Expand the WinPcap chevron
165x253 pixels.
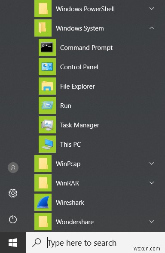click(152, 164)
